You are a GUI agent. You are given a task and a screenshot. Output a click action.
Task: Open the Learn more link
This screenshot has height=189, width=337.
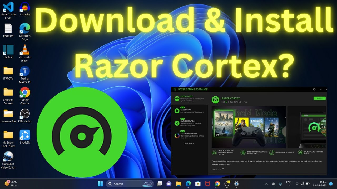(217, 169)
